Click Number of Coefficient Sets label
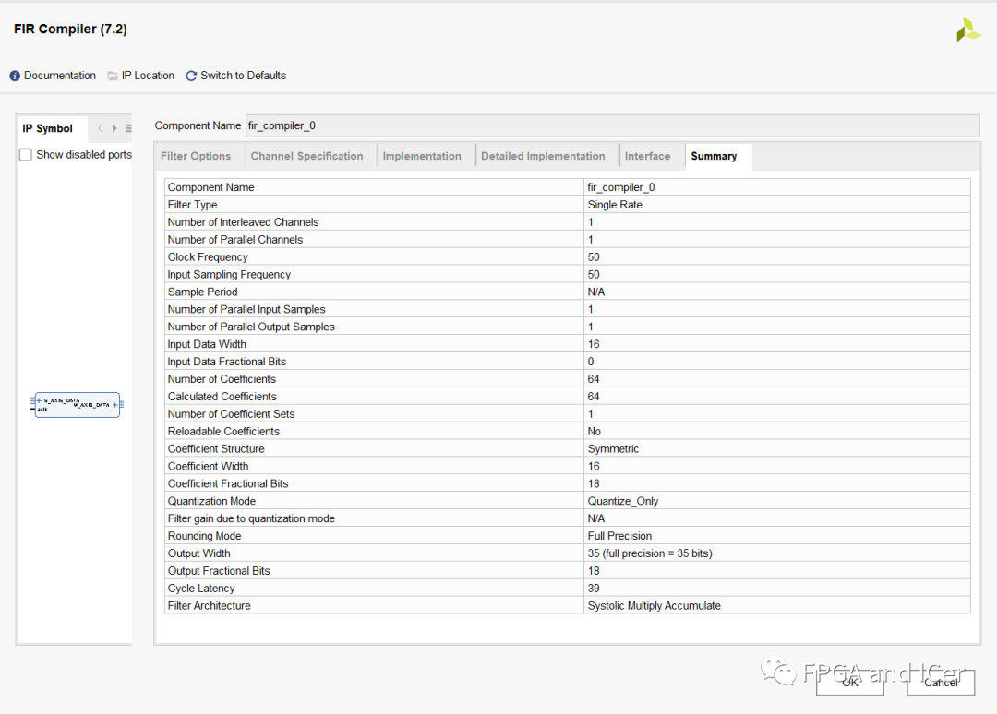Image resolution: width=997 pixels, height=714 pixels. [x=232, y=414]
